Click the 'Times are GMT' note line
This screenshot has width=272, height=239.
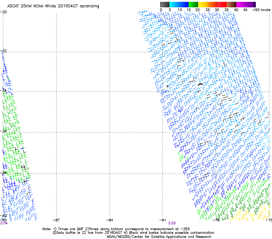point(116,229)
